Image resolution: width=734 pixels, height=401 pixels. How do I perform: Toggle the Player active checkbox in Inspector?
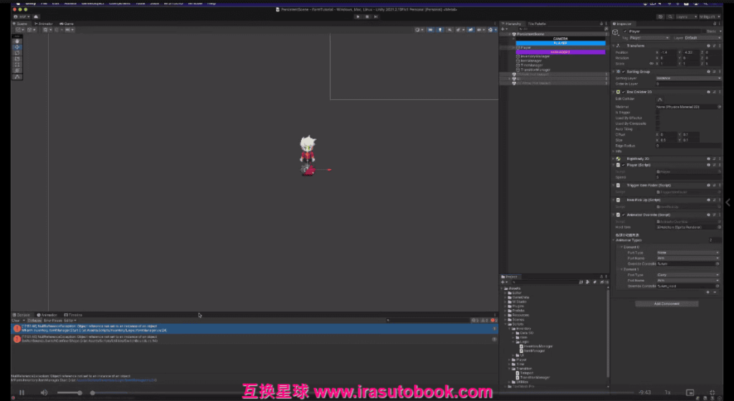tap(624, 32)
